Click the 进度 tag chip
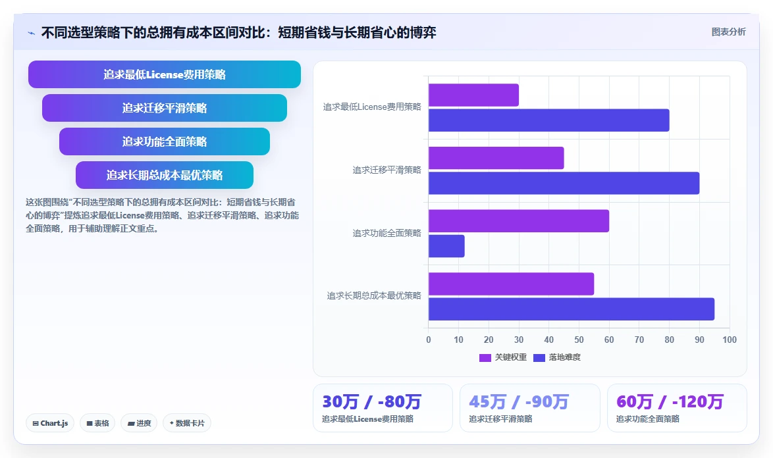Screen dimensions: 773x458 click(139, 423)
